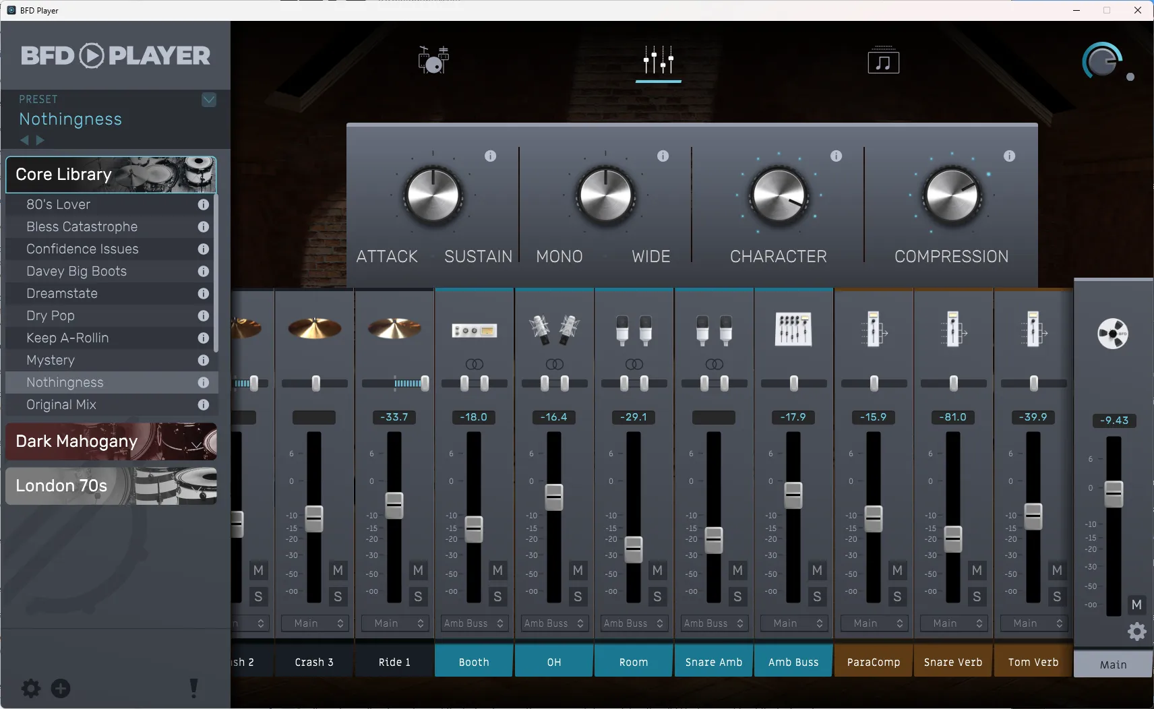Expand the Dark Mahogany library
Image resolution: width=1154 pixels, height=709 pixels.
pyautogui.click(x=111, y=441)
